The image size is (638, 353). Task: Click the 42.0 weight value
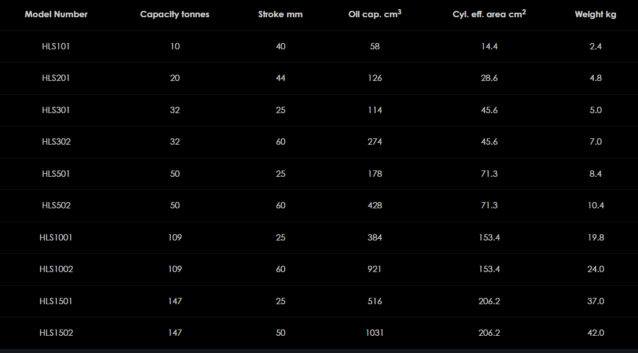[x=595, y=333]
